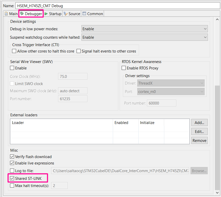Click the scrollbar down arrow

[217, 193]
